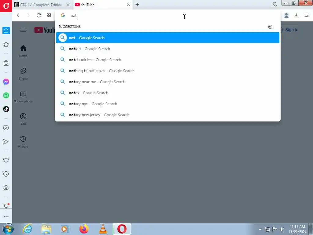Image resolution: width=313 pixels, height=235 pixels.
Task: Open My Flow send icon
Action: (x=6, y=142)
